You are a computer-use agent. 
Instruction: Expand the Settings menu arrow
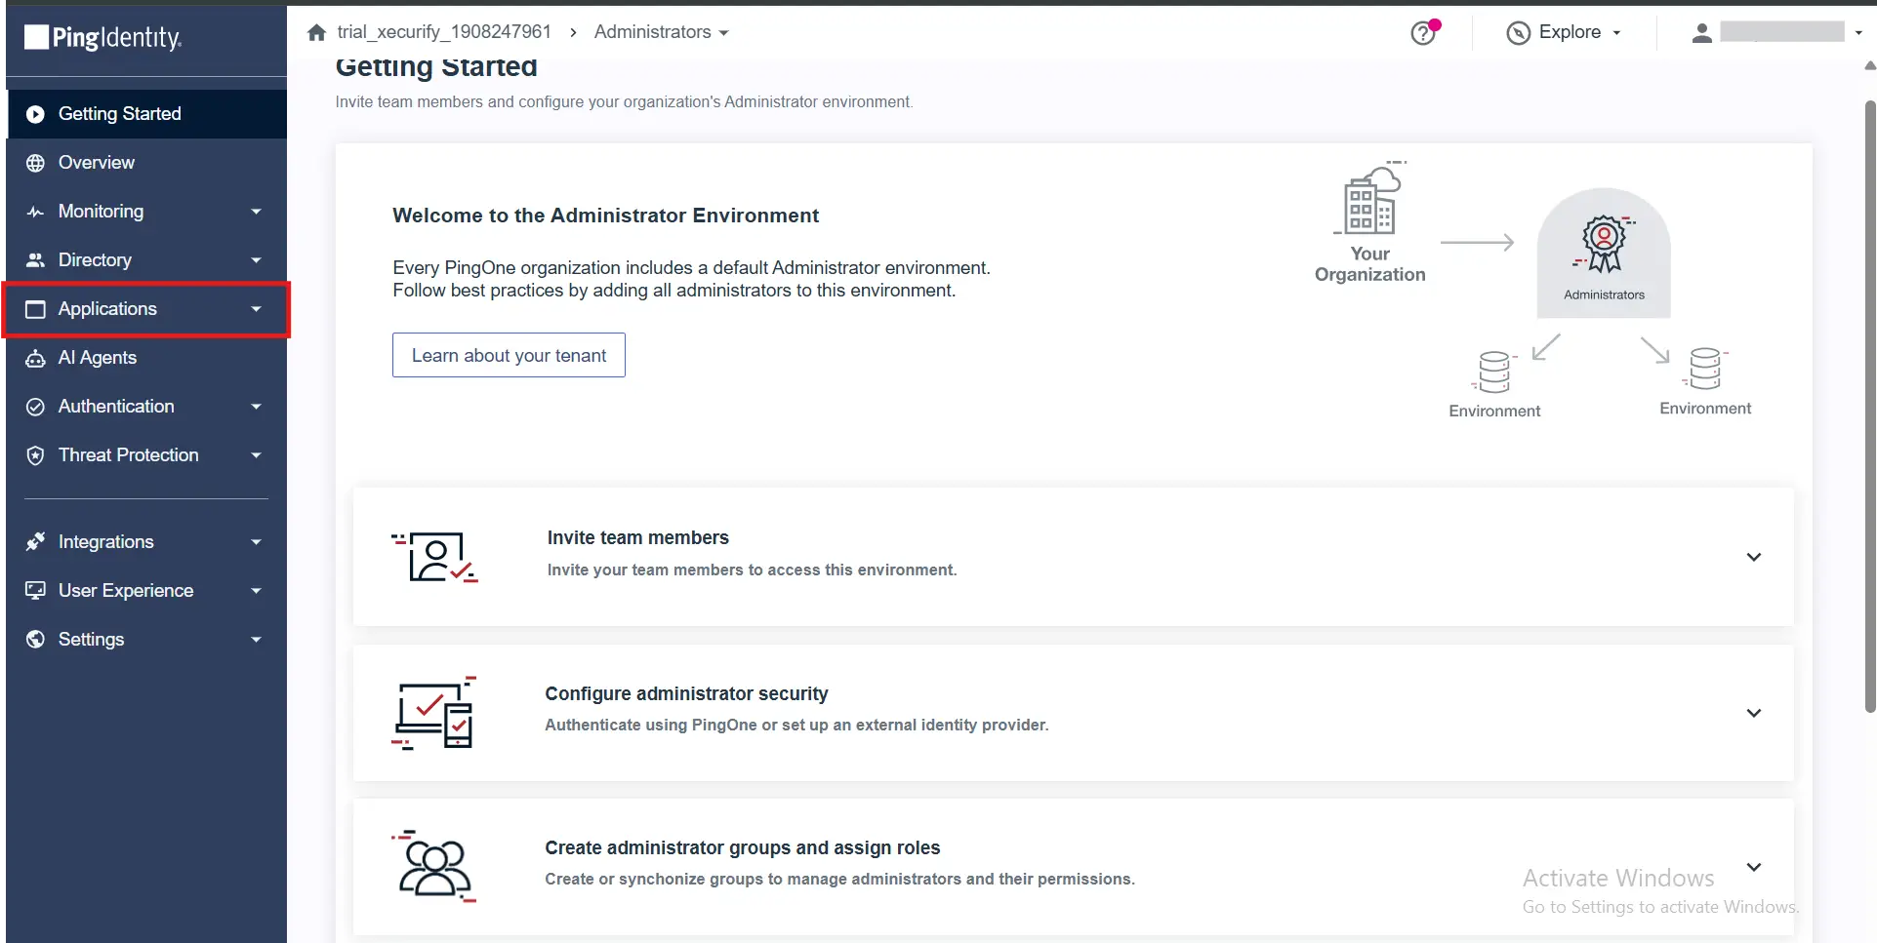256,640
